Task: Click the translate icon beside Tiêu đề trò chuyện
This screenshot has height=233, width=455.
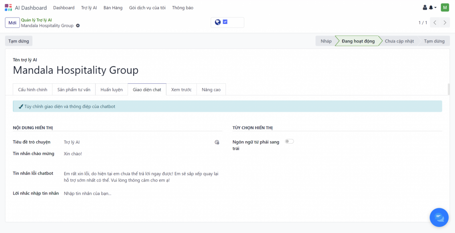Action: click(217, 142)
